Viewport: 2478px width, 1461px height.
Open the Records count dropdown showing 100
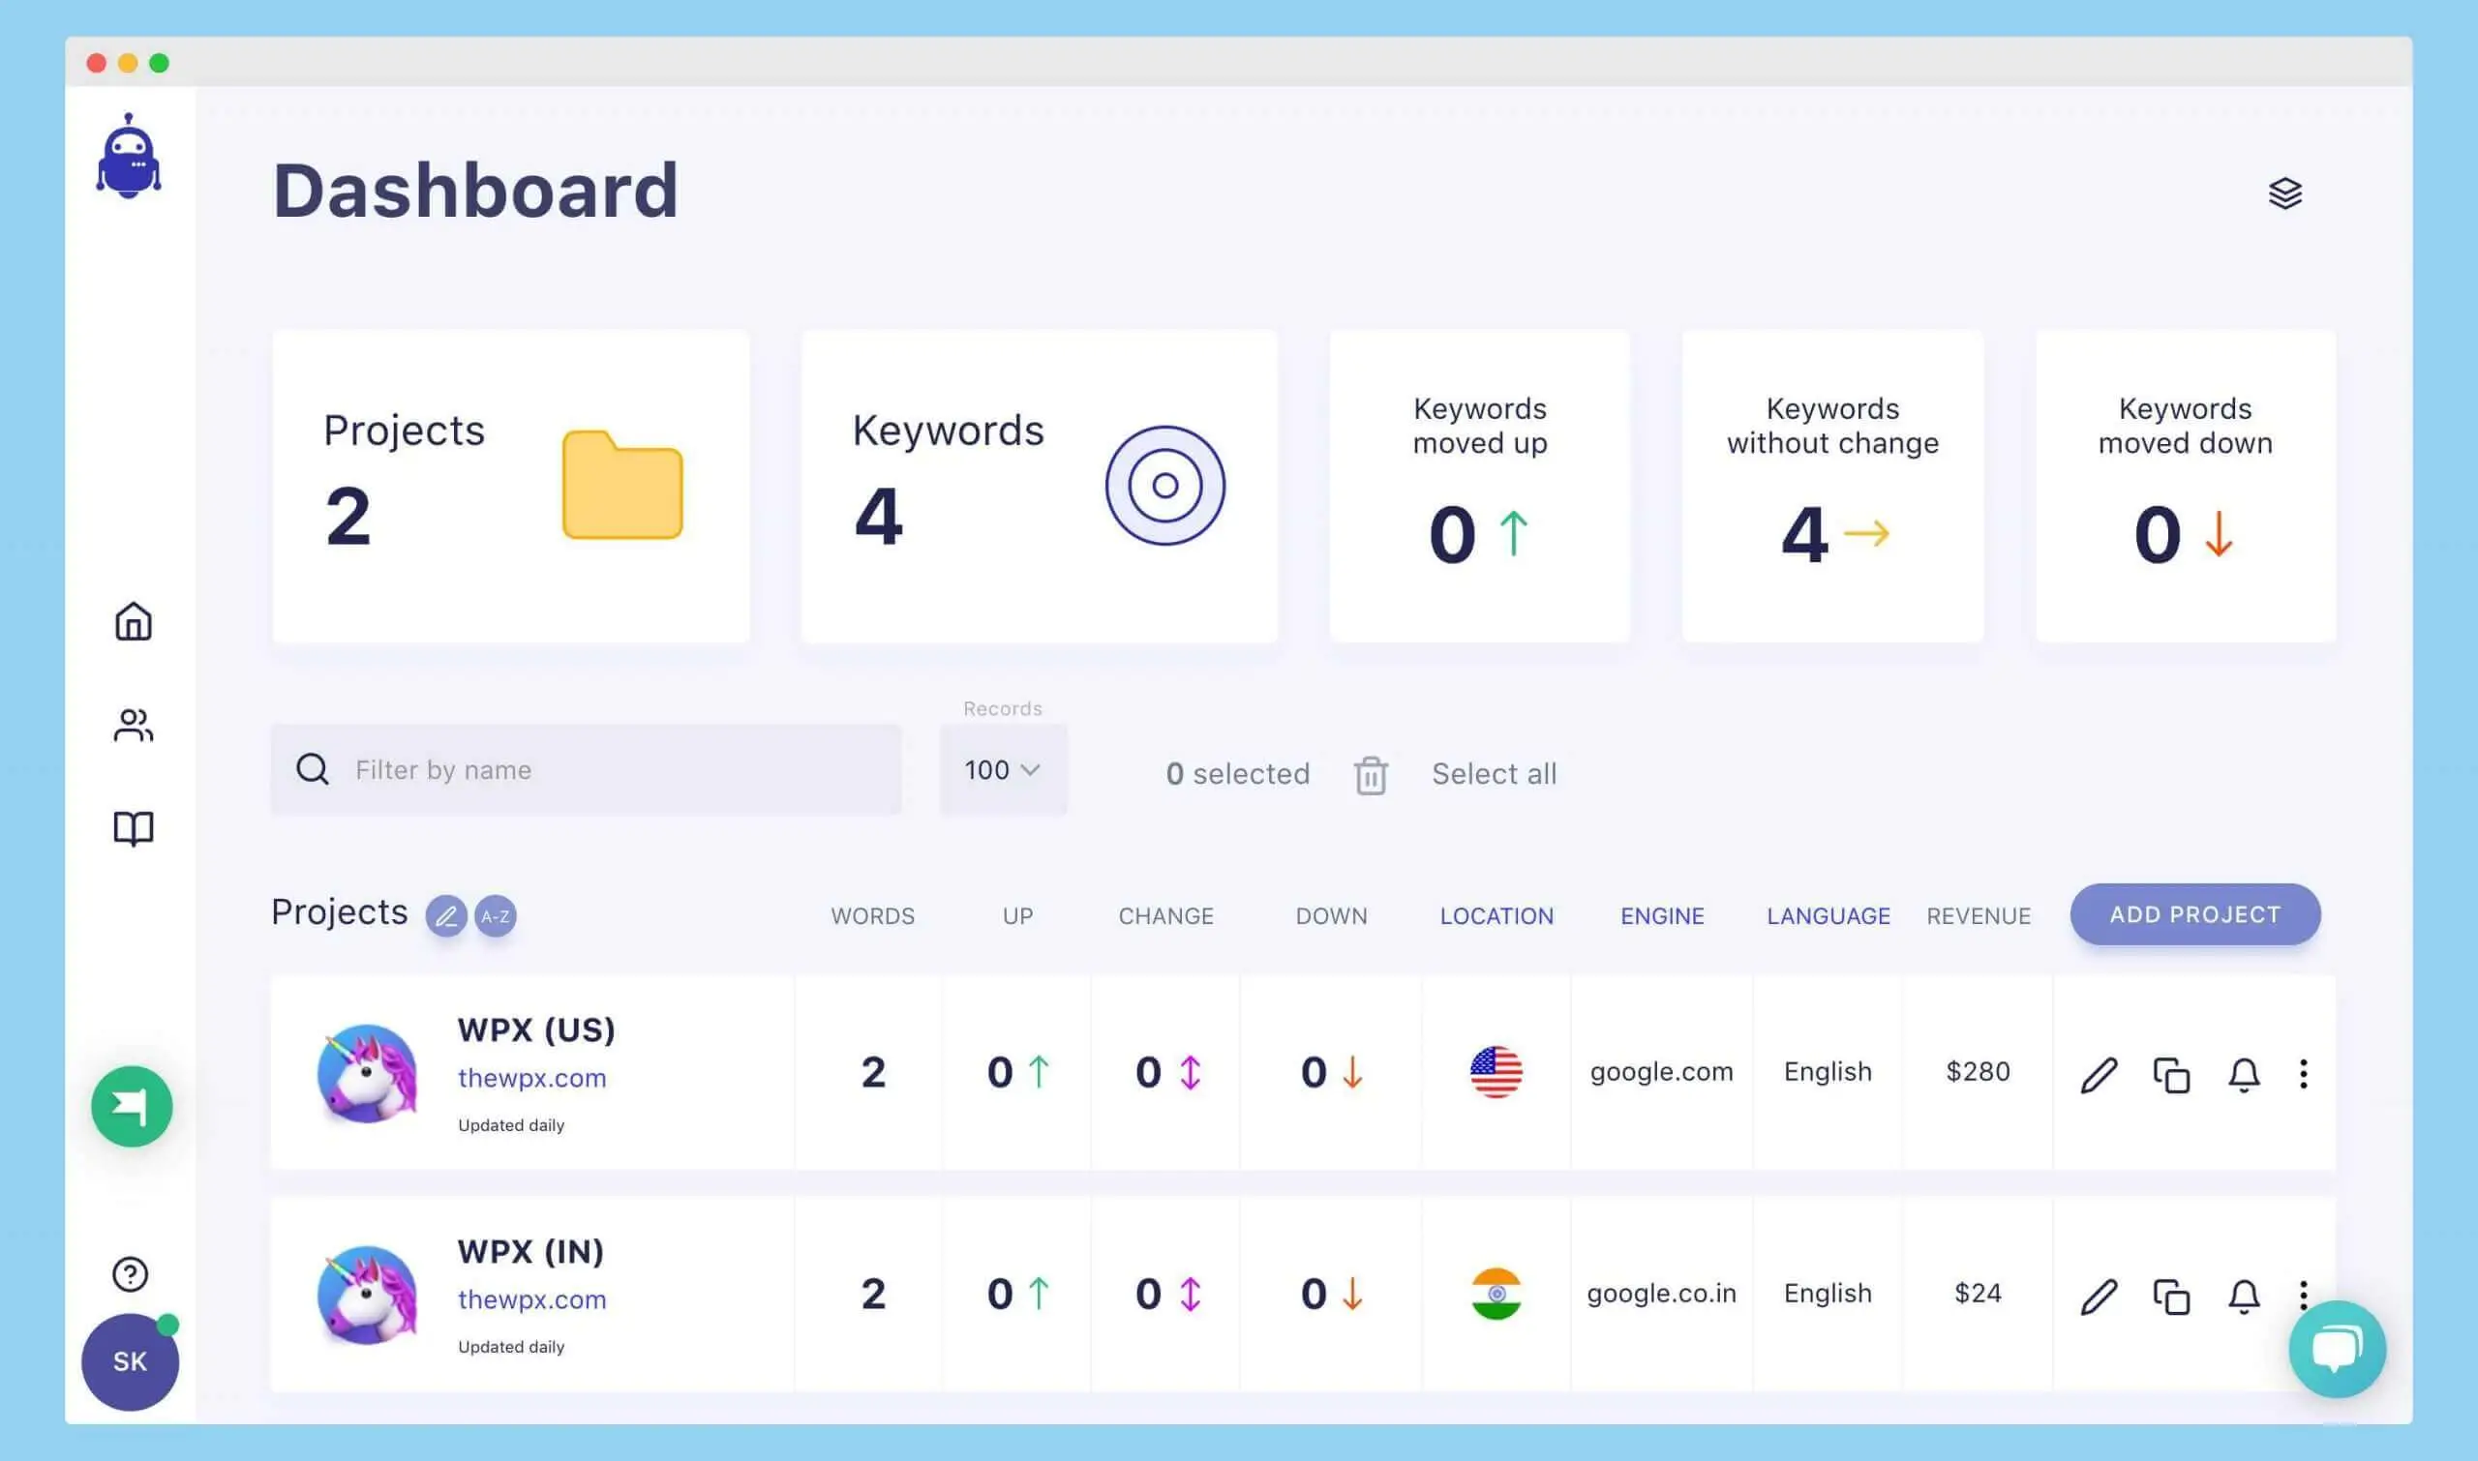pos(1002,770)
